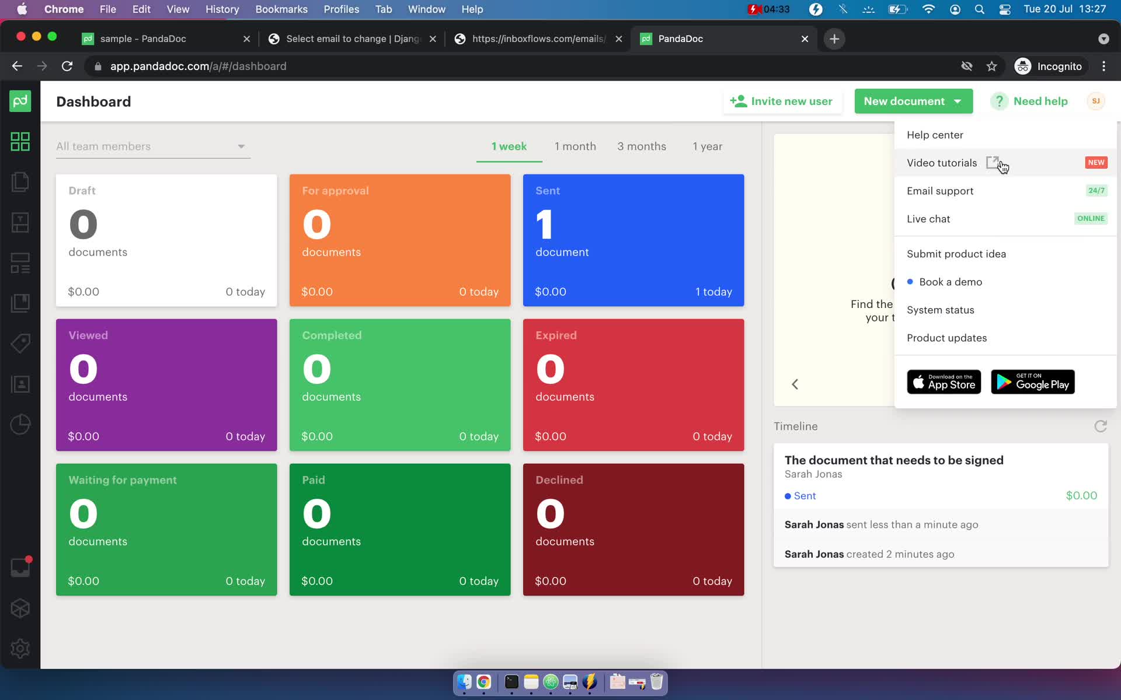The height and width of the screenshot is (700, 1121).
Task: Click the Timeline left navigation arrow
Action: (794, 384)
